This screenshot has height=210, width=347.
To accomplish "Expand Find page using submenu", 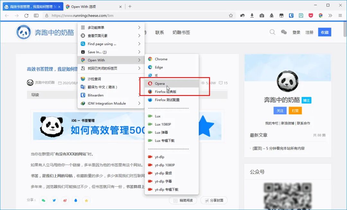I will point(111,44).
